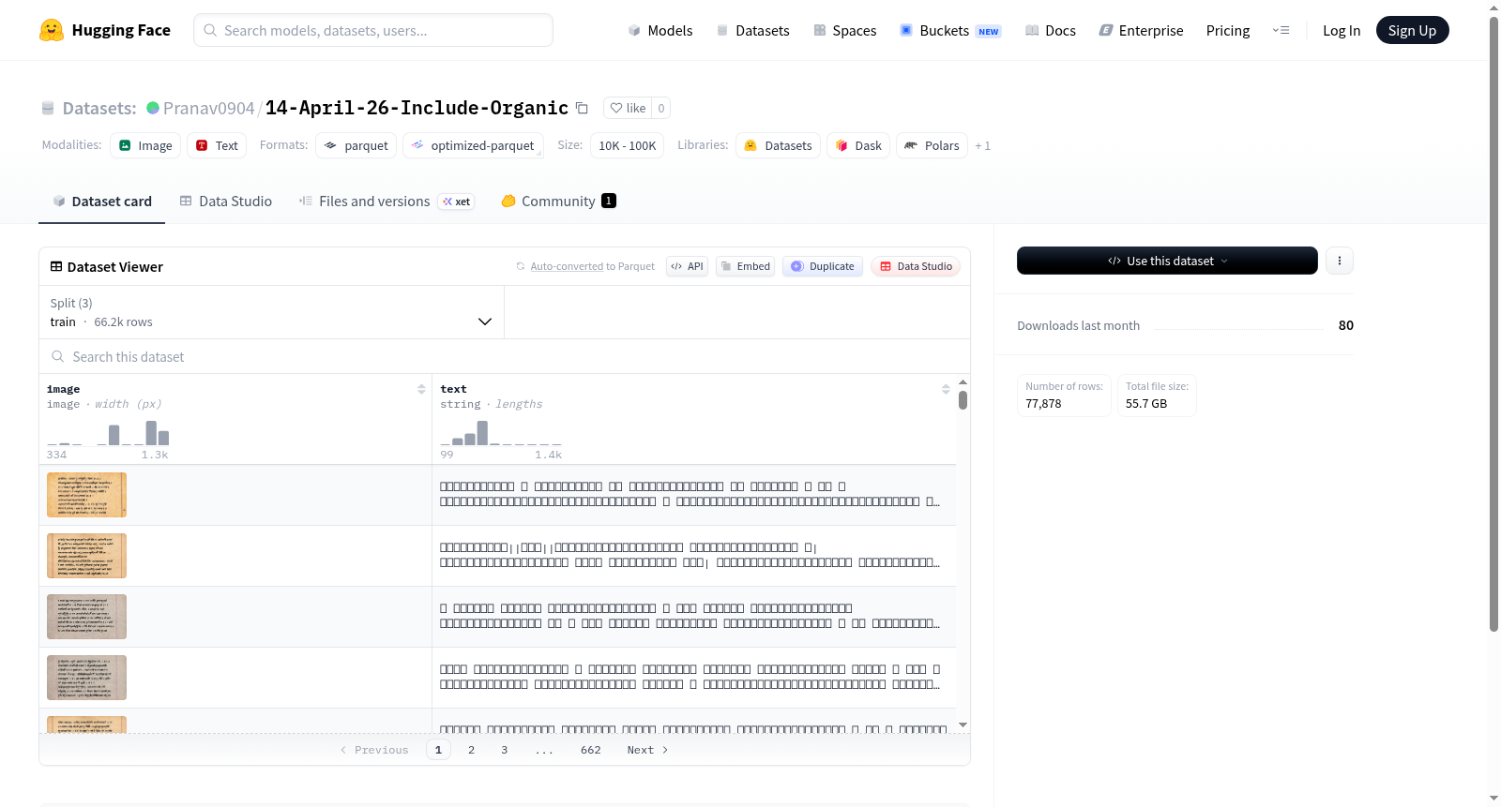Open the more options three-dot menu
The width and height of the screenshot is (1501, 807).
(x=1340, y=261)
